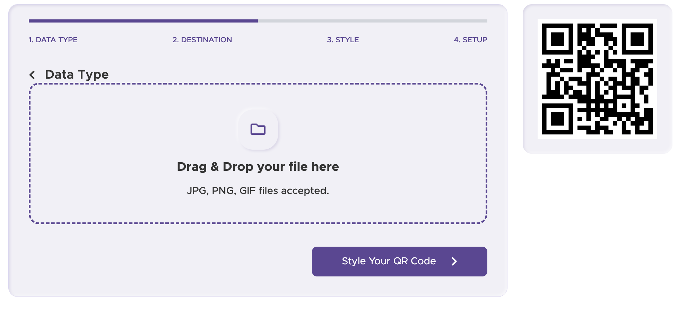This screenshot has width=678, height=309.
Task: Tap the right-facing chevron on the purple button
Action: pyautogui.click(x=455, y=262)
